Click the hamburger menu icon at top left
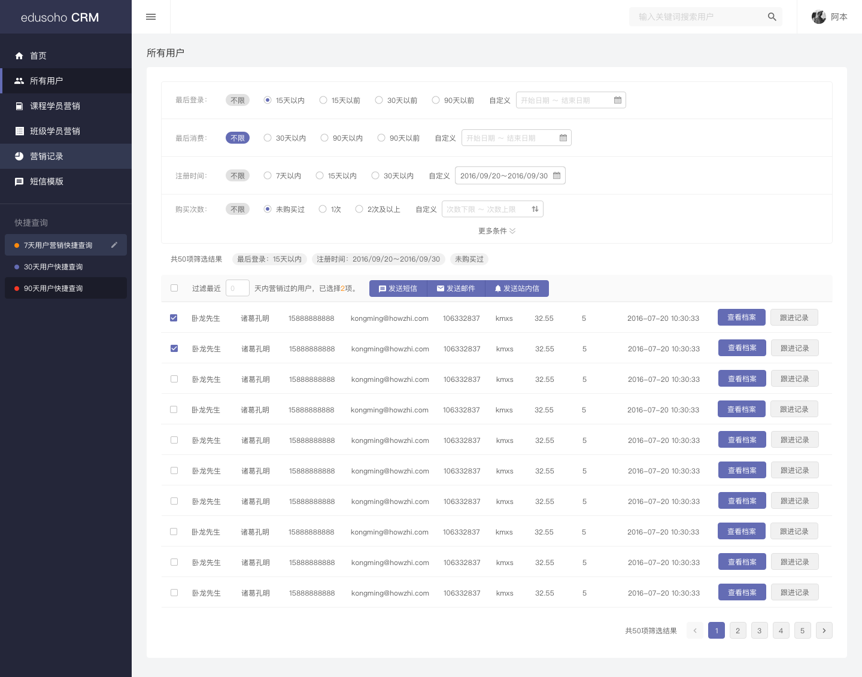The width and height of the screenshot is (862, 677). 150,17
